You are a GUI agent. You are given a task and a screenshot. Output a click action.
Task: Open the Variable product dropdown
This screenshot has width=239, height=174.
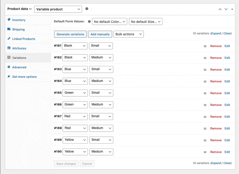58,9
